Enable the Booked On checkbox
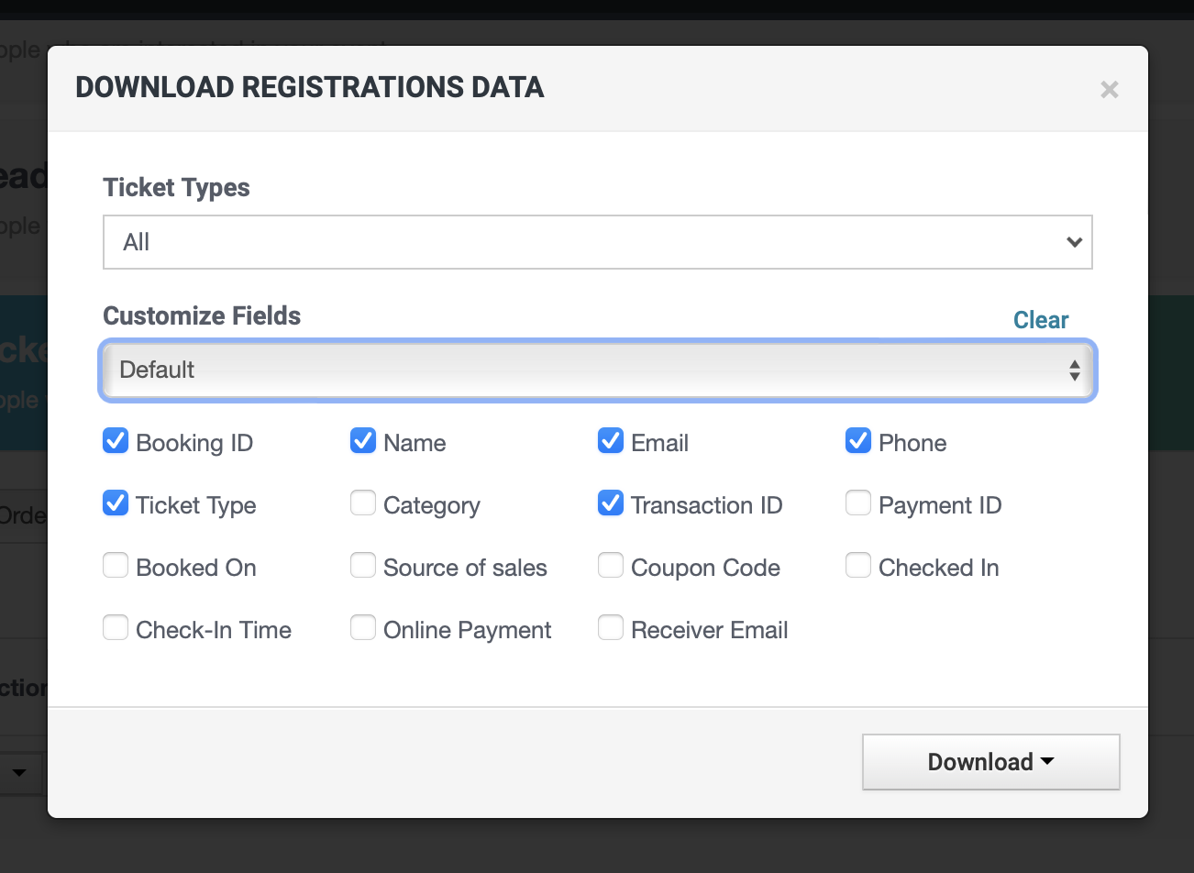The width and height of the screenshot is (1194, 873). (x=116, y=565)
